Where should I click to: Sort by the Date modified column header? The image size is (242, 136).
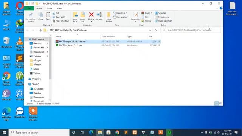(108, 37)
